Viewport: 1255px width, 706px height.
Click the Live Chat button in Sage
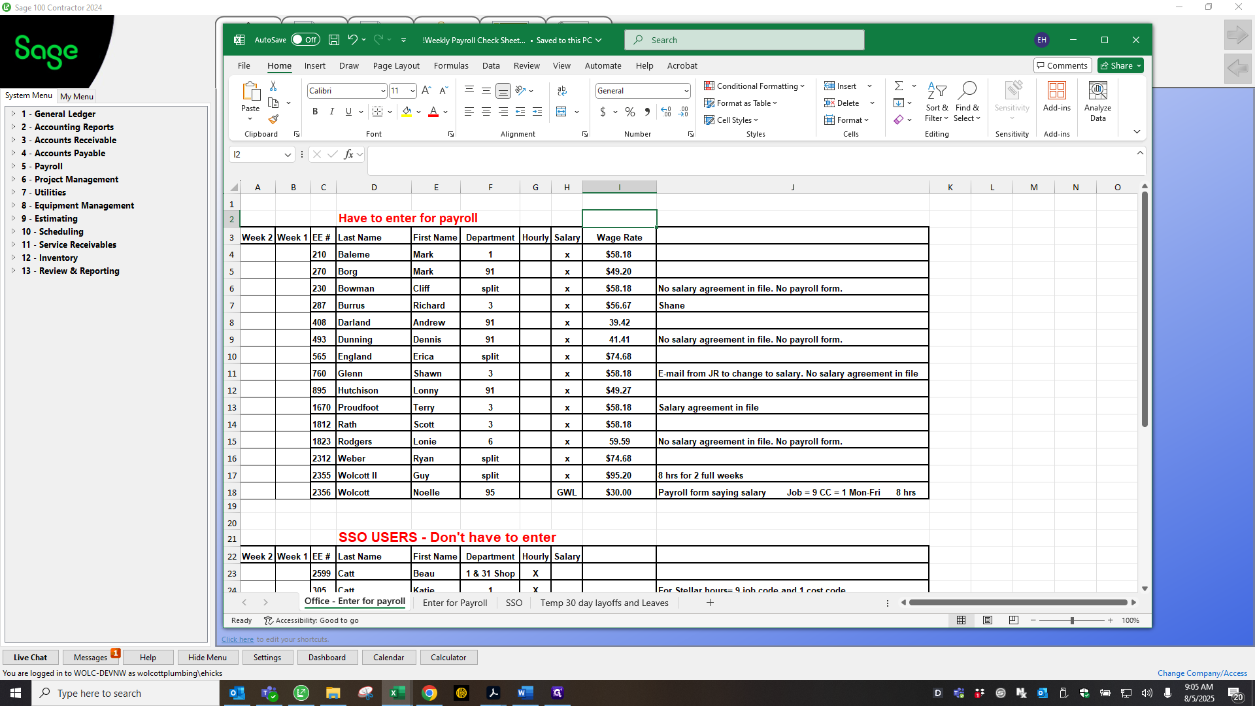[x=30, y=657]
